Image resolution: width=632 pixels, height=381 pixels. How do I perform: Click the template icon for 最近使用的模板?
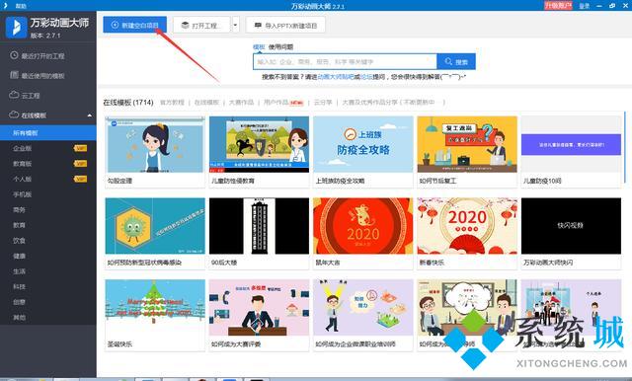coord(14,75)
